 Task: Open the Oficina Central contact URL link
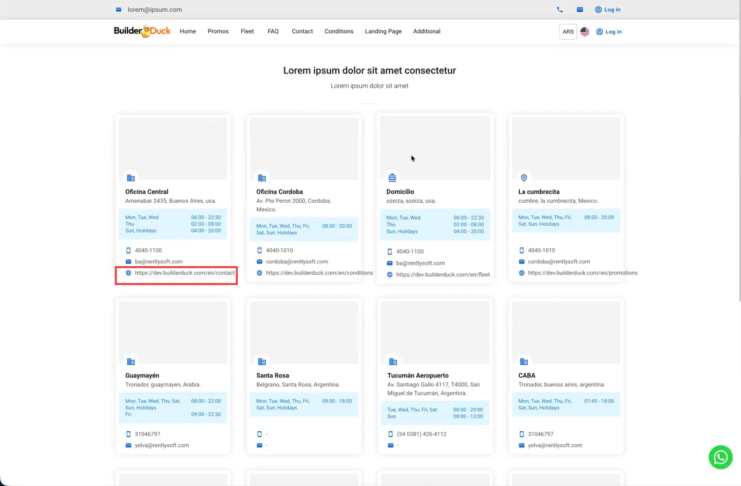click(184, 273)
